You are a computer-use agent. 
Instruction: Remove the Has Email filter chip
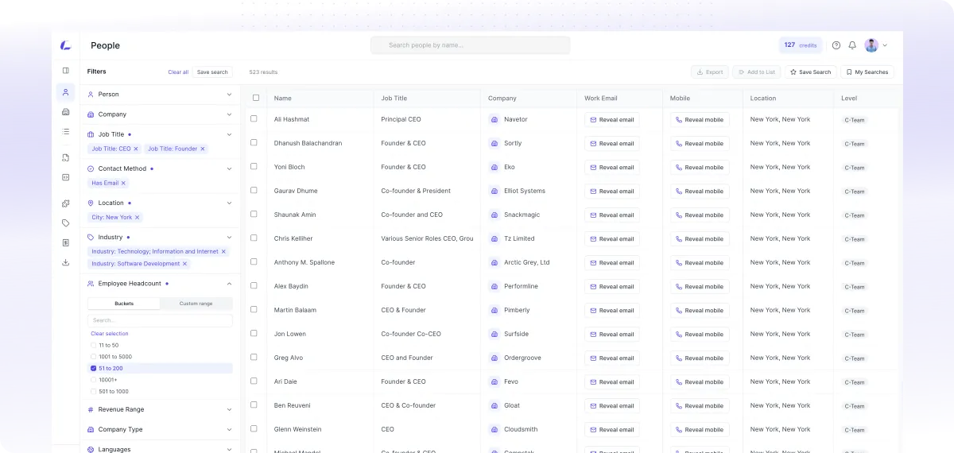click(x=123, y=183)
